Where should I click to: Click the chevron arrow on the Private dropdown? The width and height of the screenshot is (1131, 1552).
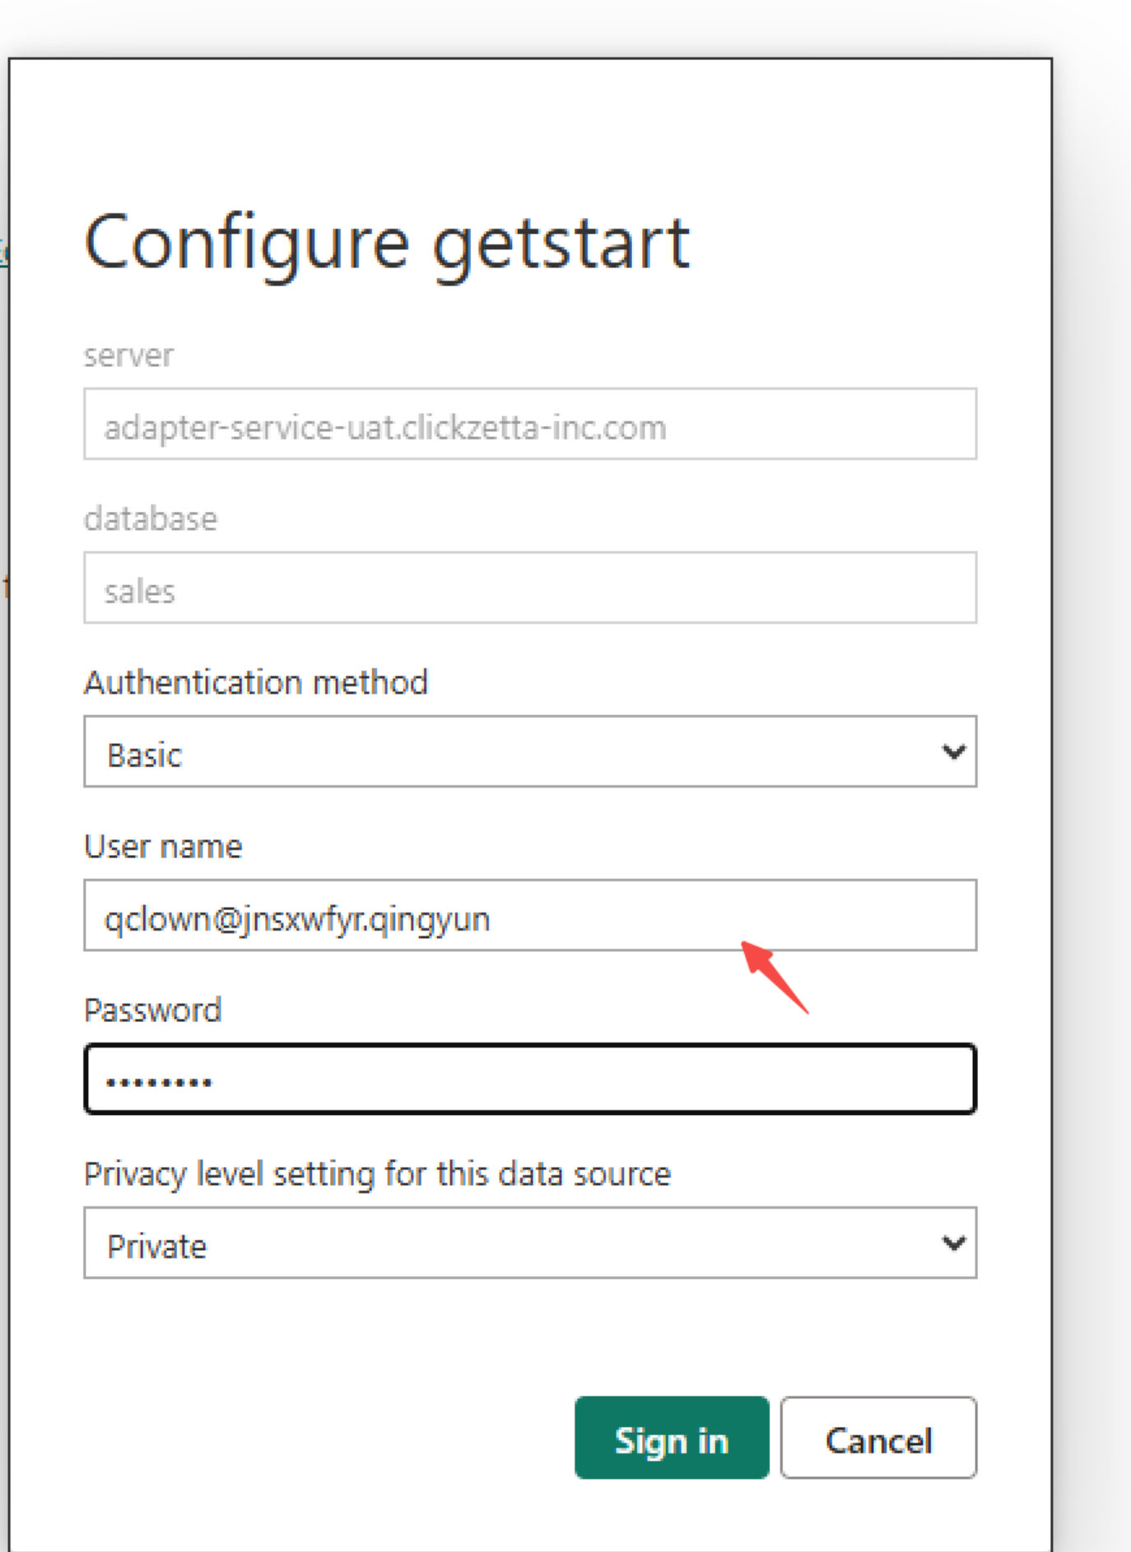(x=952, y=1243)
